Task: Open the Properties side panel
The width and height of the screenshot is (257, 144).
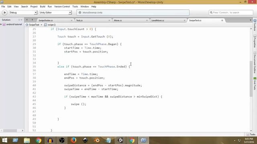Action: pos(255,41)
